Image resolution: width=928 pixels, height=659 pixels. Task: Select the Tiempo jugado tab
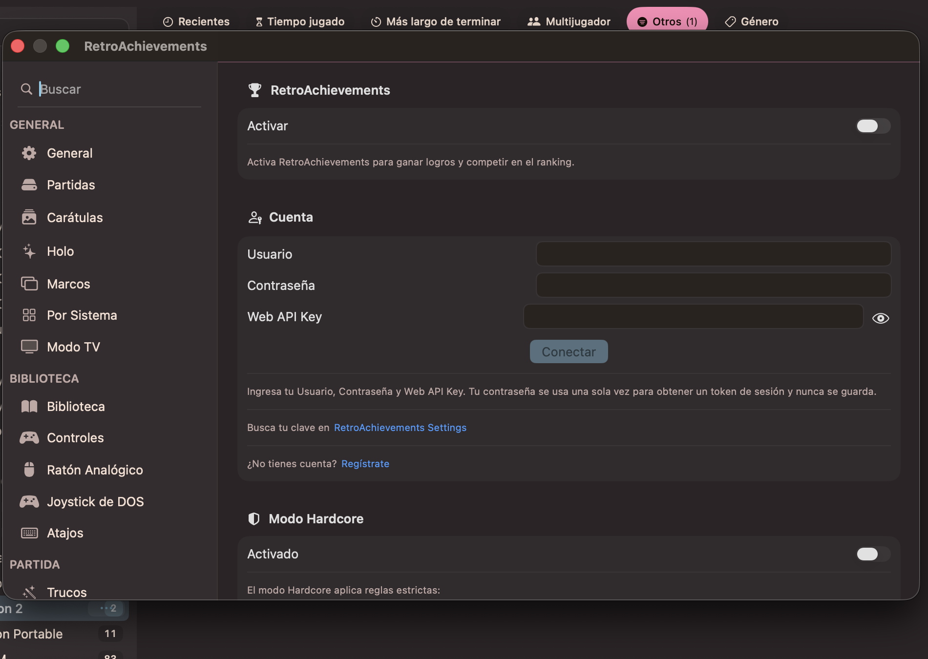coord(300,21)
